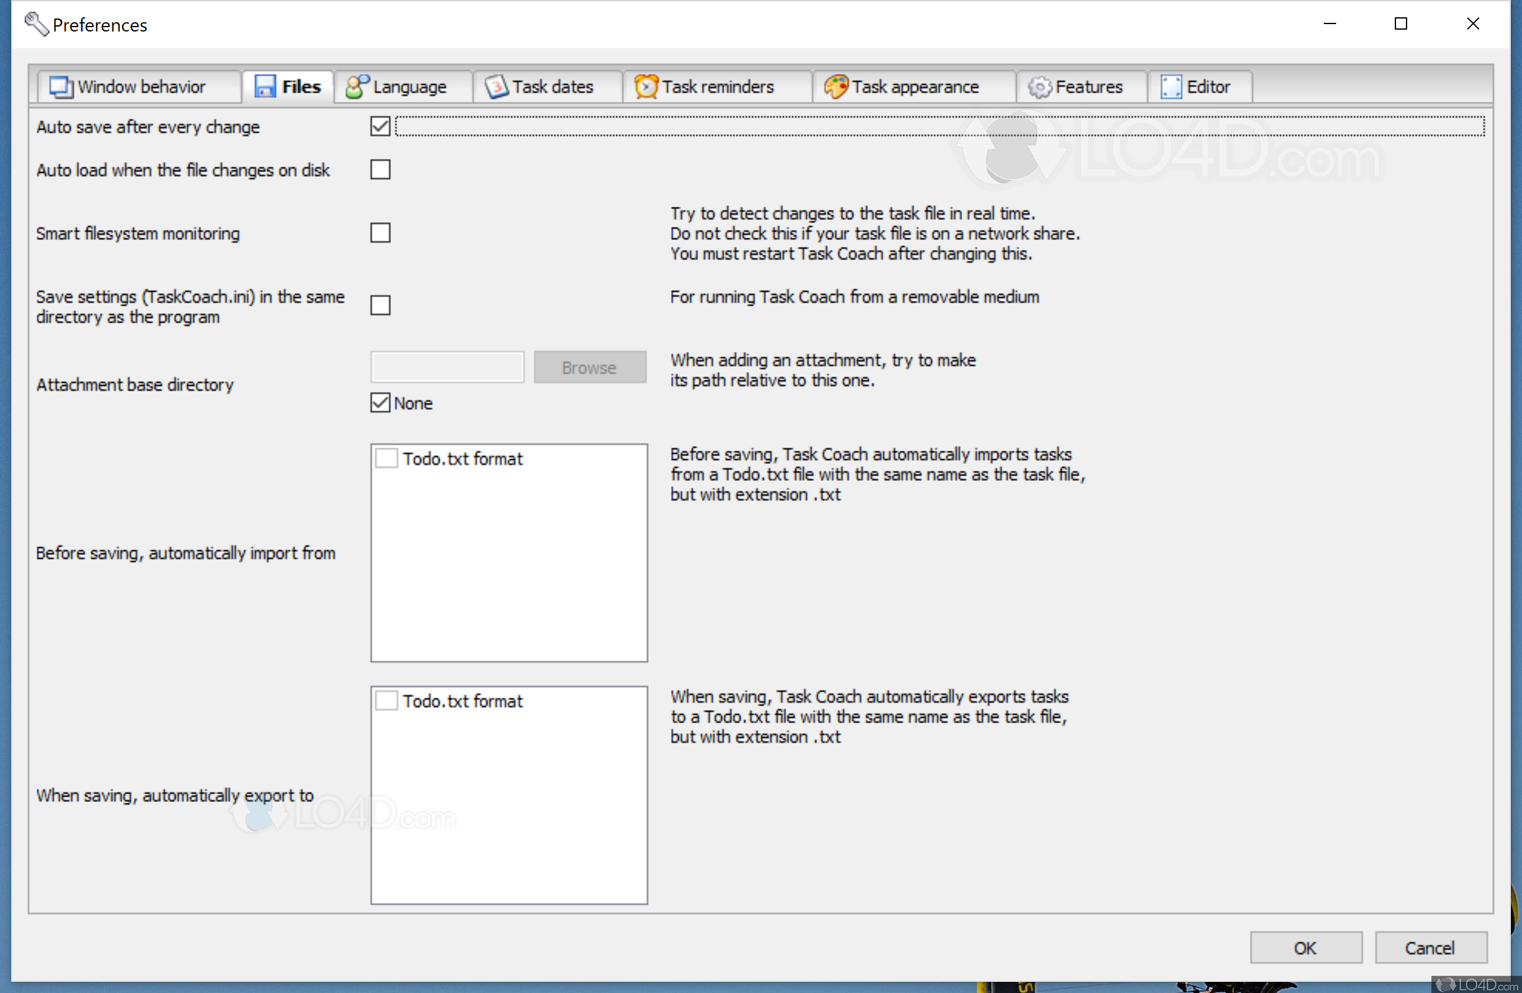This screenshot has height=993, width=1522.
Task: Toggle Smart filesystem monitoring
Action: coord(380,233)
